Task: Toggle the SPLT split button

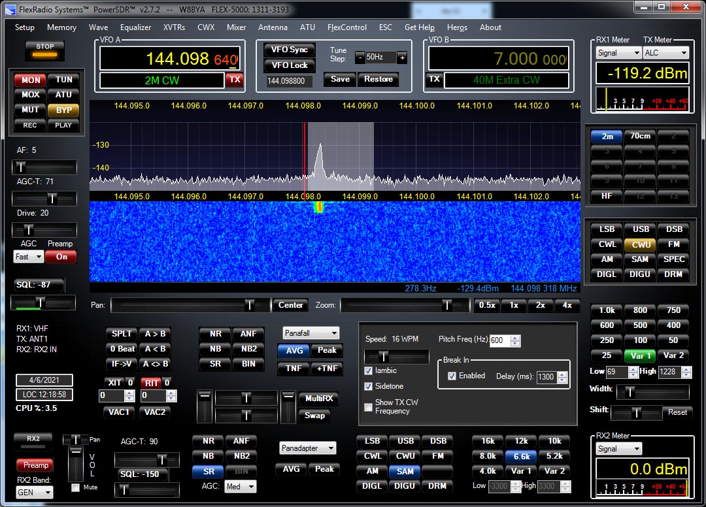Action: coord(122,334)
